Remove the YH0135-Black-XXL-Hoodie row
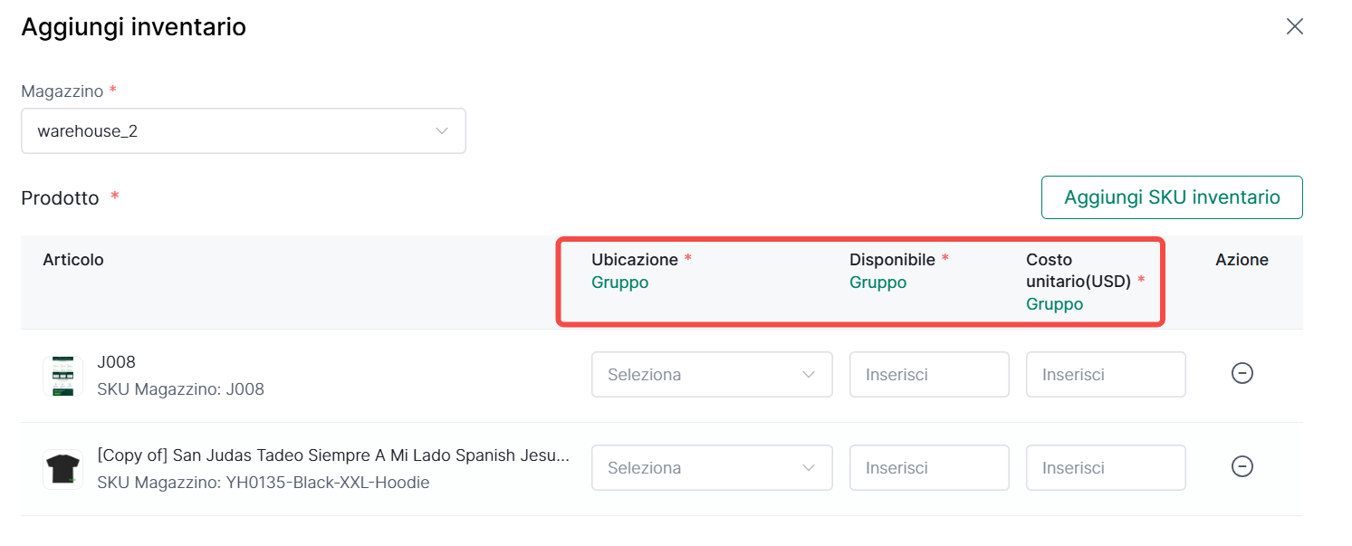Viewport: 1352px width, 546px height. click(x=1242, y=466)
